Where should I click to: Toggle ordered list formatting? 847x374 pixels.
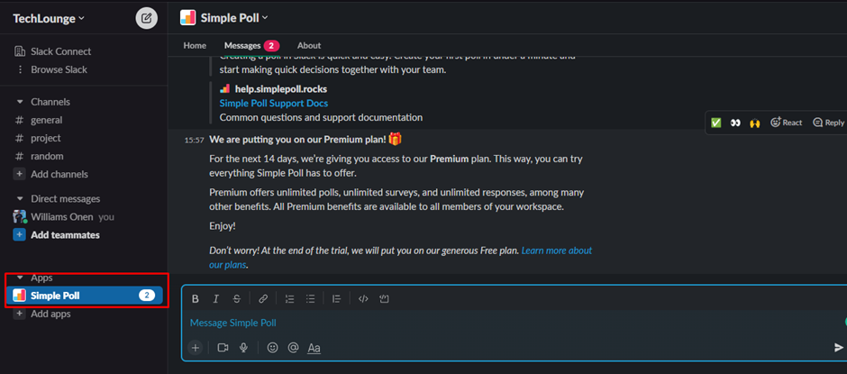point(289,299)
